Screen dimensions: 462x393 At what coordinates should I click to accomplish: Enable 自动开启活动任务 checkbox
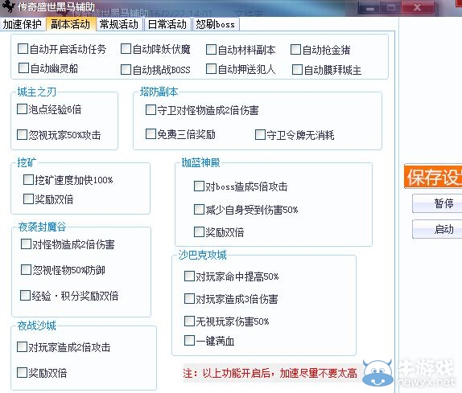(23, 49)
